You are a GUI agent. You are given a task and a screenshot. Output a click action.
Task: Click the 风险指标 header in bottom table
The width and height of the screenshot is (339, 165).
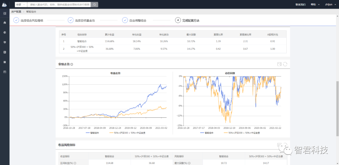tap(179, 156)
